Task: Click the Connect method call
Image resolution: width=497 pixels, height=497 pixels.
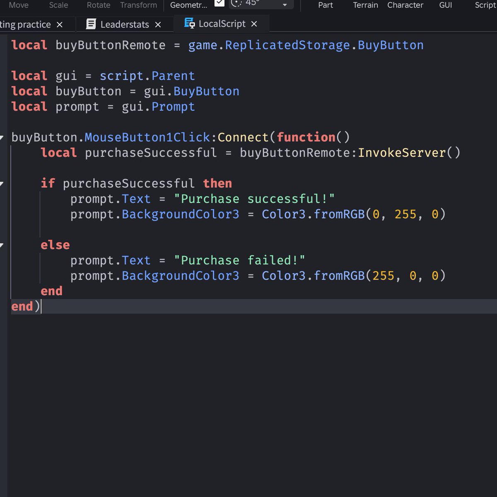Action: pyautogui.click(x=243, y=137)
